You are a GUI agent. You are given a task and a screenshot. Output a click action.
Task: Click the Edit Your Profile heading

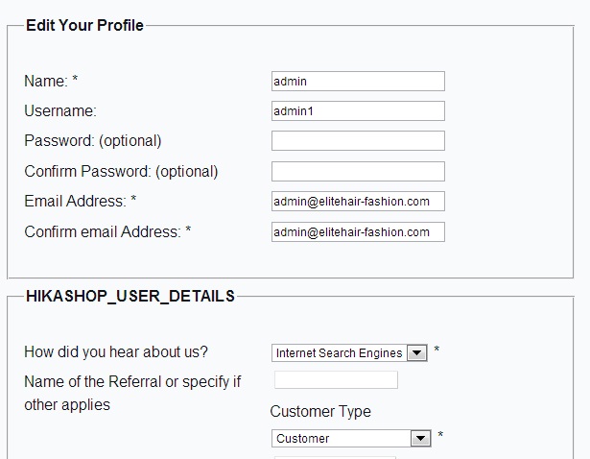(x=84, y=26)
